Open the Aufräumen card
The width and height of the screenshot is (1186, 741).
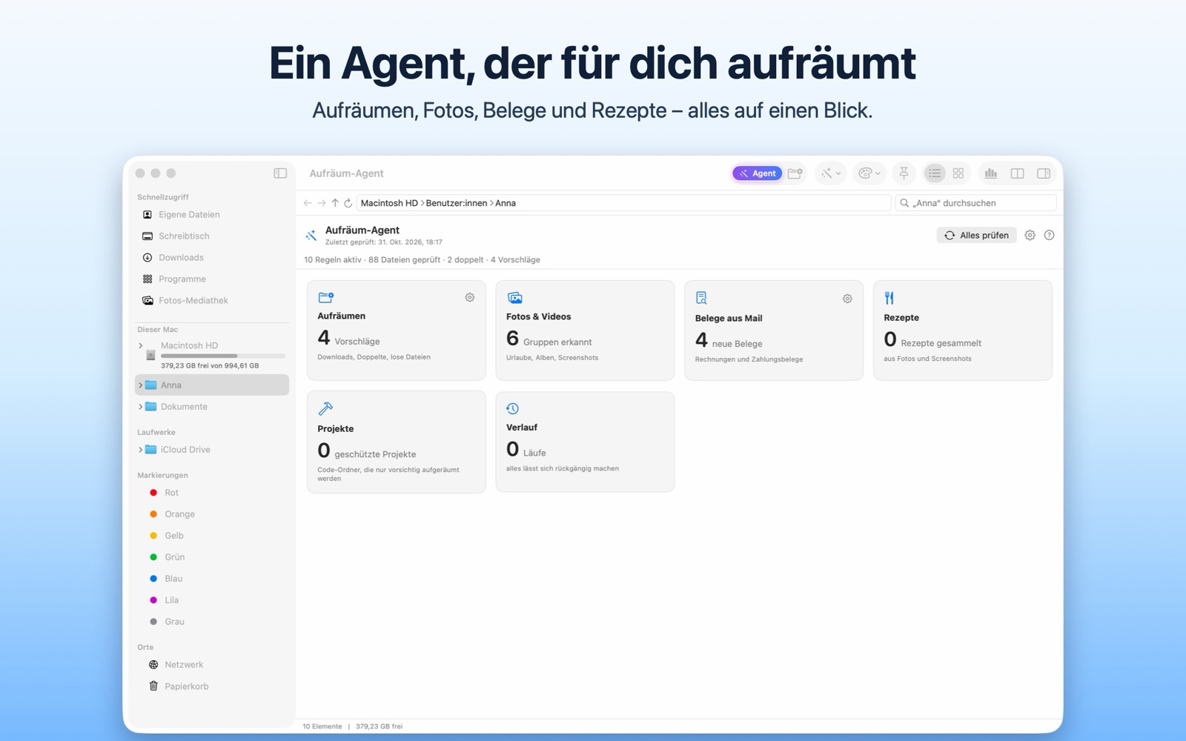(x=397, y=330)
